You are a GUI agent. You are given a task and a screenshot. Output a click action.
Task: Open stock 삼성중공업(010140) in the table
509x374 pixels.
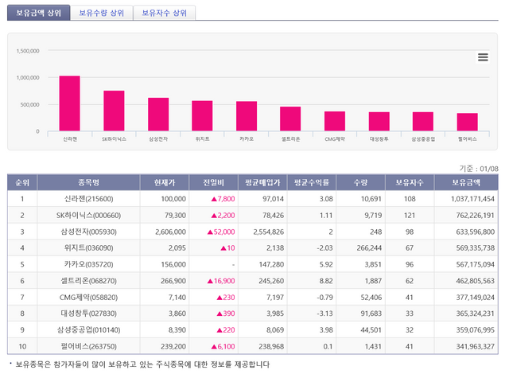[x=88, y=330]
